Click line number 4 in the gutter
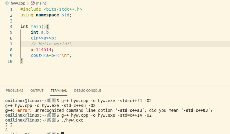The width and height of the screenshot is (230, 134). click(x=11, y=27)
